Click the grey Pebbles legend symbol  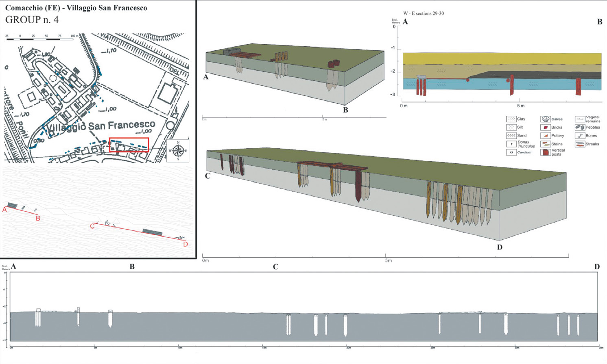tap(580, 127)
